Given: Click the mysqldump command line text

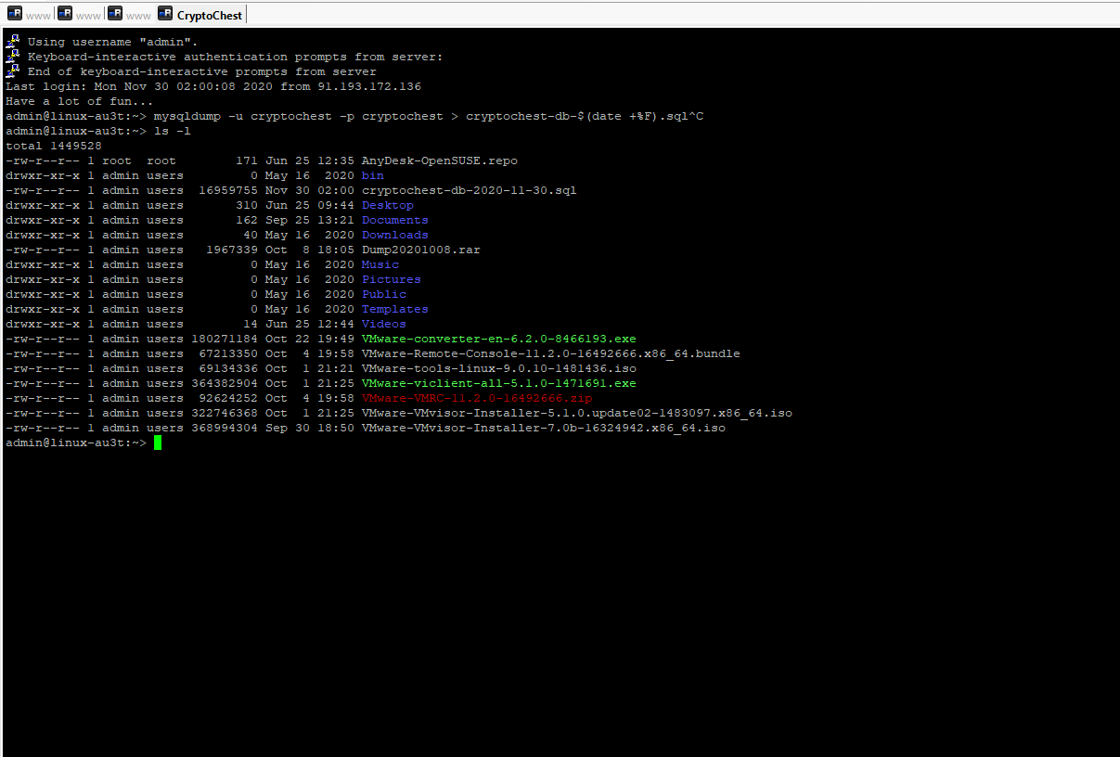Looking at the screenshot, I should click(x=429, y=116).
